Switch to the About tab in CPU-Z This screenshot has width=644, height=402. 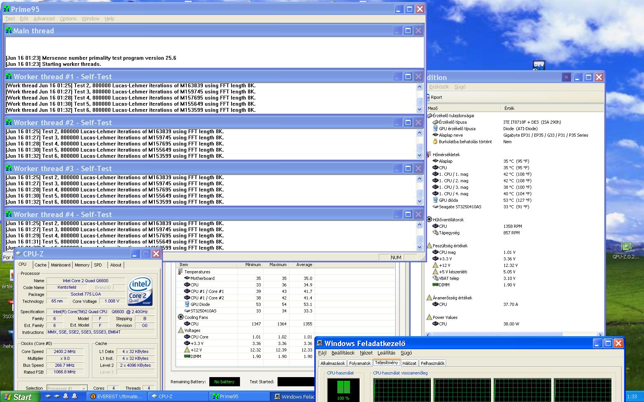(x=116, y=265)
